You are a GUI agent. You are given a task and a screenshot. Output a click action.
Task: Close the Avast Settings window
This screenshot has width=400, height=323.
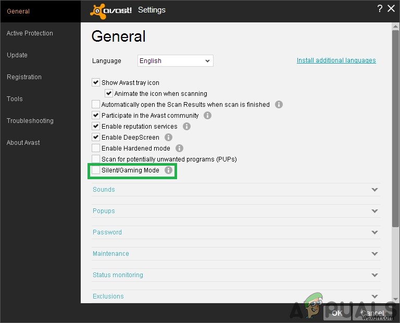(391, 8)
